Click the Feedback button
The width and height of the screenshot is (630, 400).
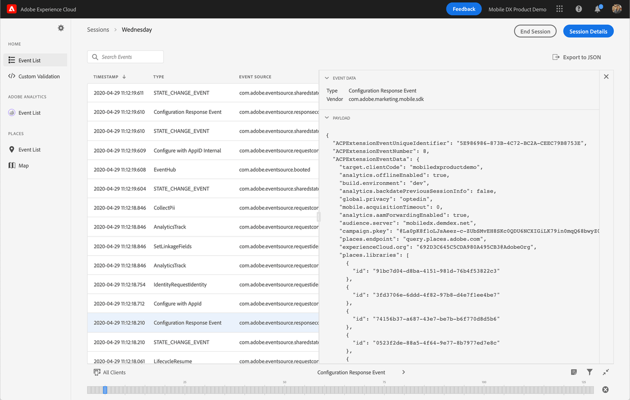pyautogui.click(x=464, y=9)
